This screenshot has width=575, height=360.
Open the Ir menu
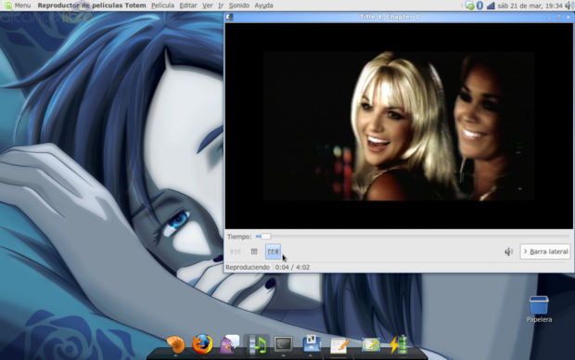click(x=221, y=6)
